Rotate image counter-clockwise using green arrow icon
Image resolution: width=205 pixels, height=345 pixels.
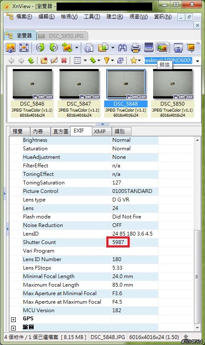tap(40, 48)
